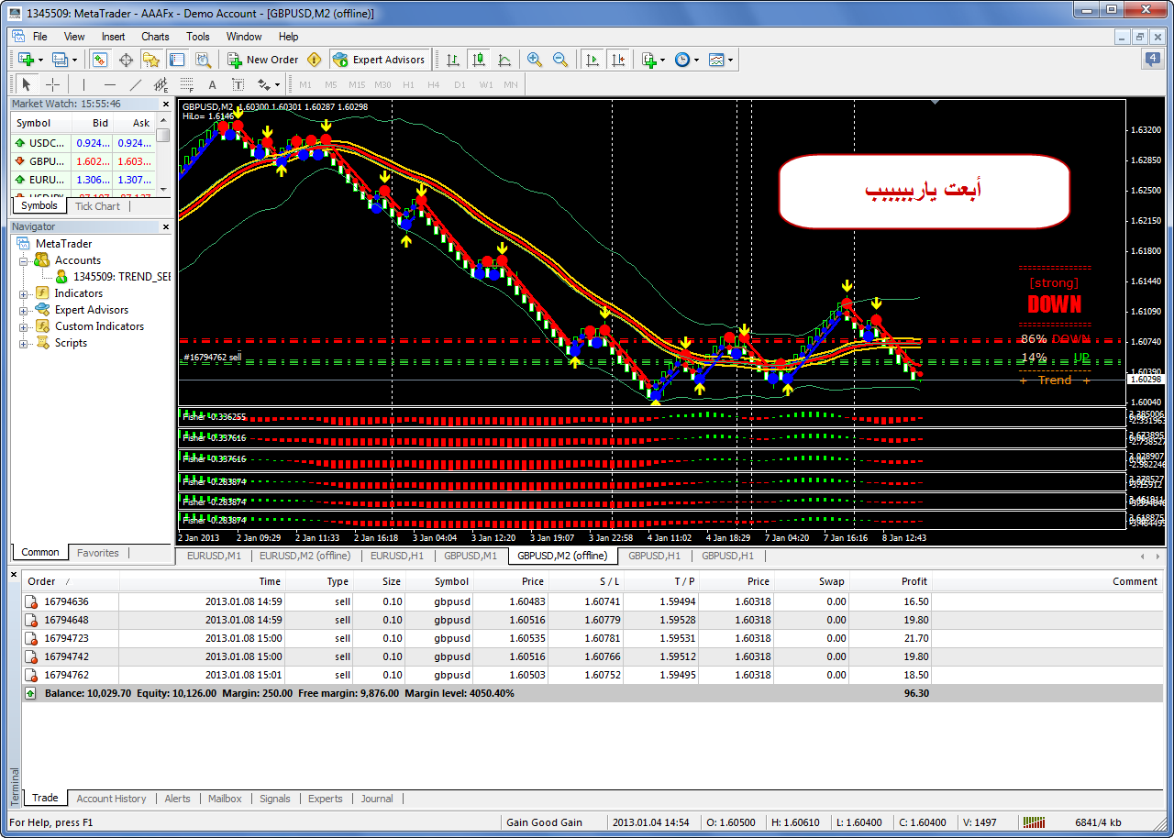1174x838 pixels.
Task: Switch to Candlesticks chart icon
Action: [x=478, y=60]
